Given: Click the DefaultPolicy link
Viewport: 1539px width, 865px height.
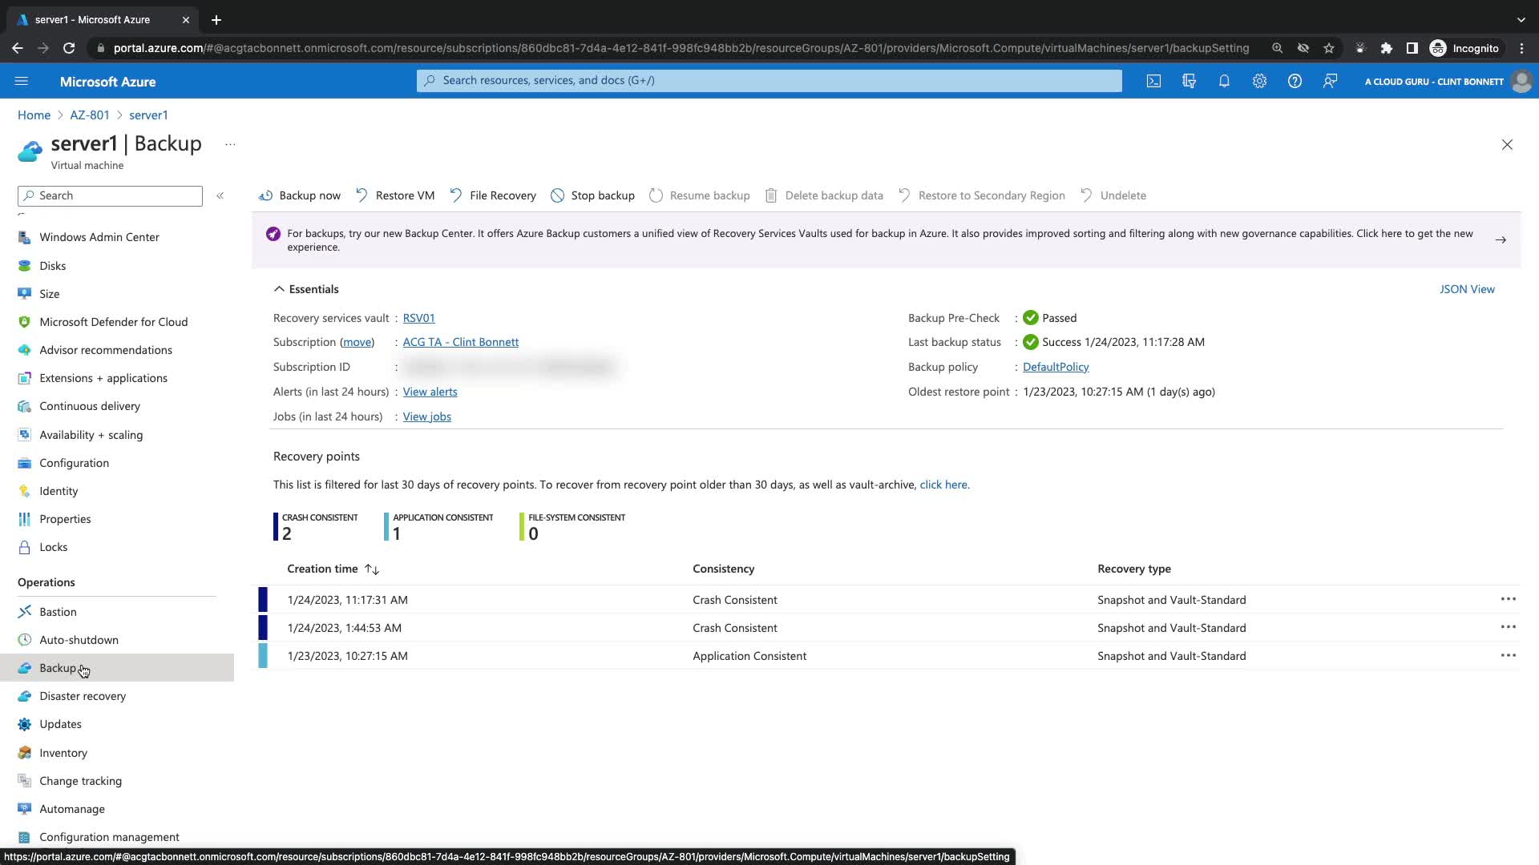Looking at the screenshot, I should coord(1056,367).
